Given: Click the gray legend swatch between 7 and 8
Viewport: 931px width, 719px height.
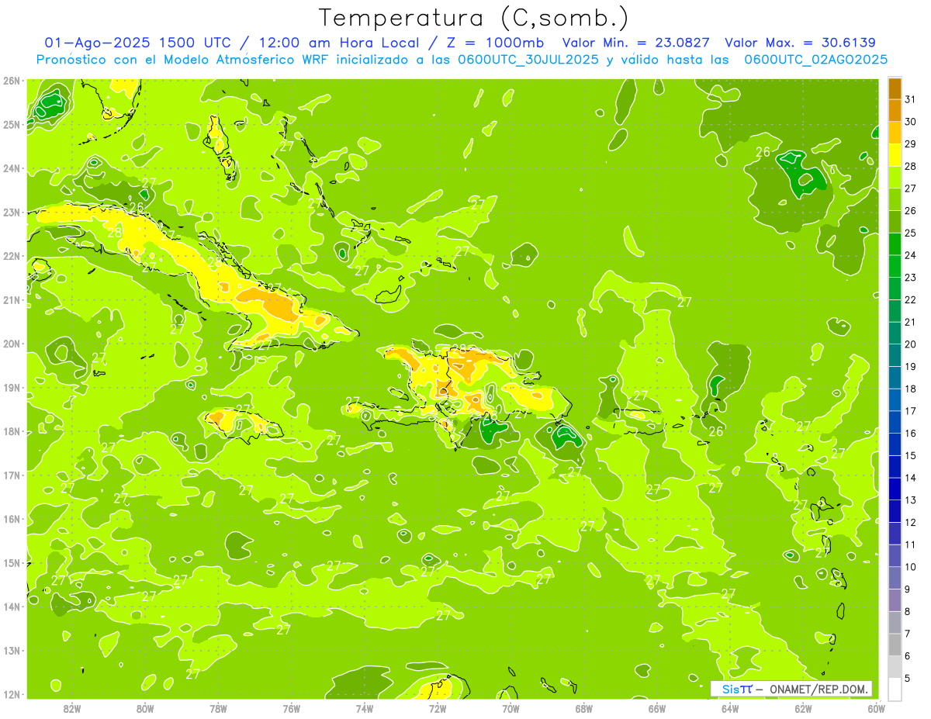Looking at the screenshot, I should tap(895, 622).
